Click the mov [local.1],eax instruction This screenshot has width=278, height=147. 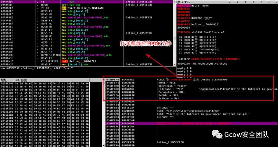(x=75, y=64)
